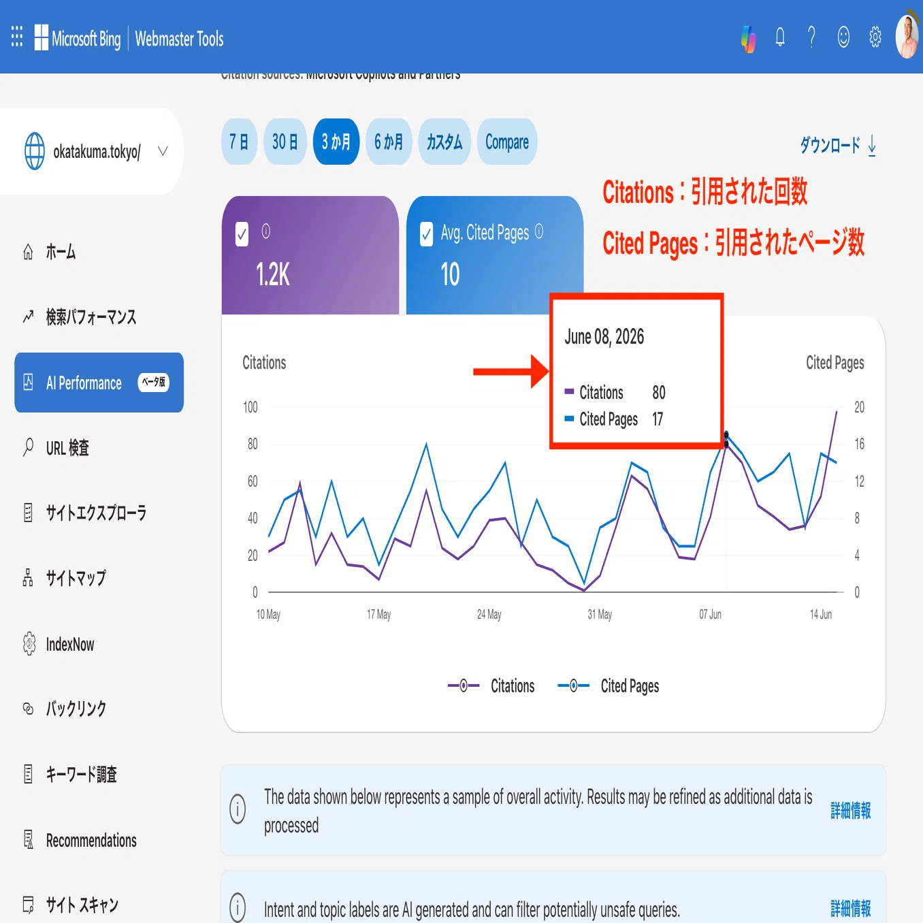Select the カスタム date range
Image resolution: width=923 pixels, height=923 pixels.
pyautogui.click(x=444, y=142)
